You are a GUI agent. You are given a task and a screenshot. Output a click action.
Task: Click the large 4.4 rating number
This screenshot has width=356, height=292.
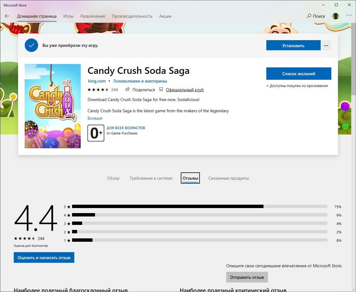[x=36, y=218]
